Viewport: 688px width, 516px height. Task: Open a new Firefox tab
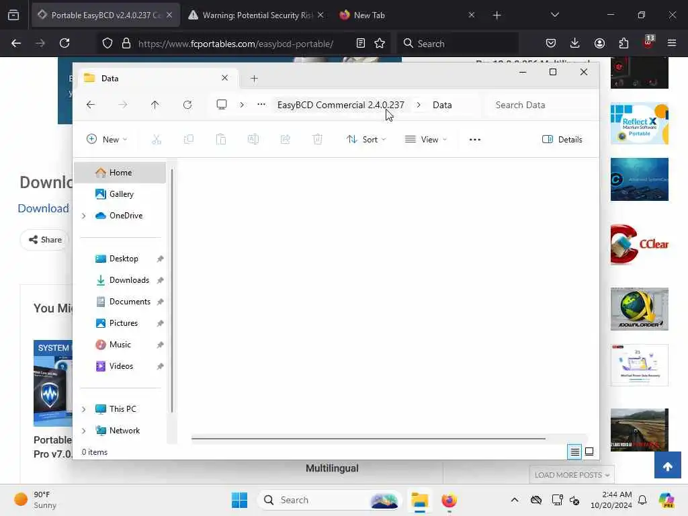tap(497, 15)
